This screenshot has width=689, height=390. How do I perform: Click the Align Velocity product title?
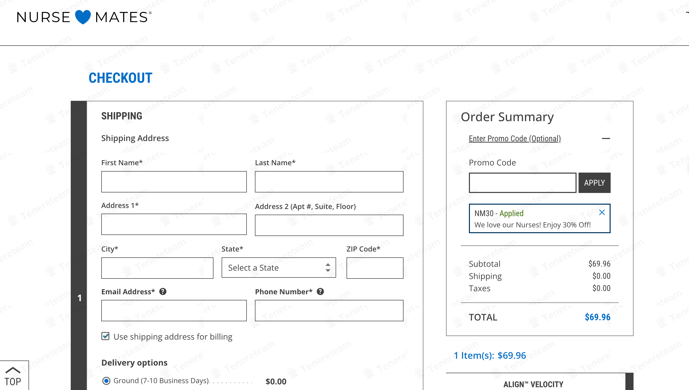[x=533, y=384]
